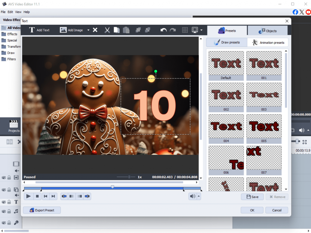This screenshot has width=311, height=233.
Task: Delete the selected object with the X icon
Action: pyautogui.click(x=95, y=30)
